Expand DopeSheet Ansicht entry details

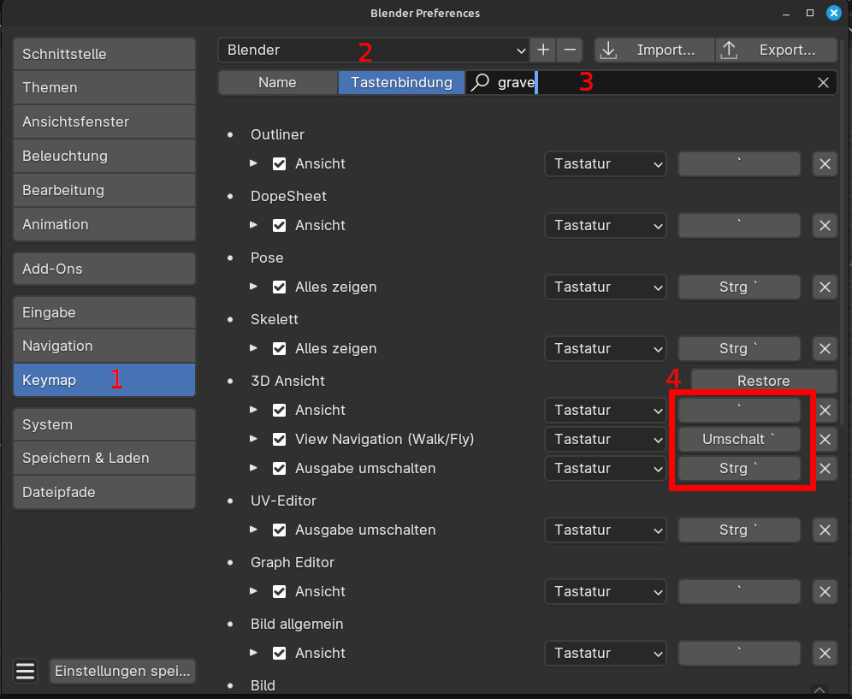tap(253, 225)
